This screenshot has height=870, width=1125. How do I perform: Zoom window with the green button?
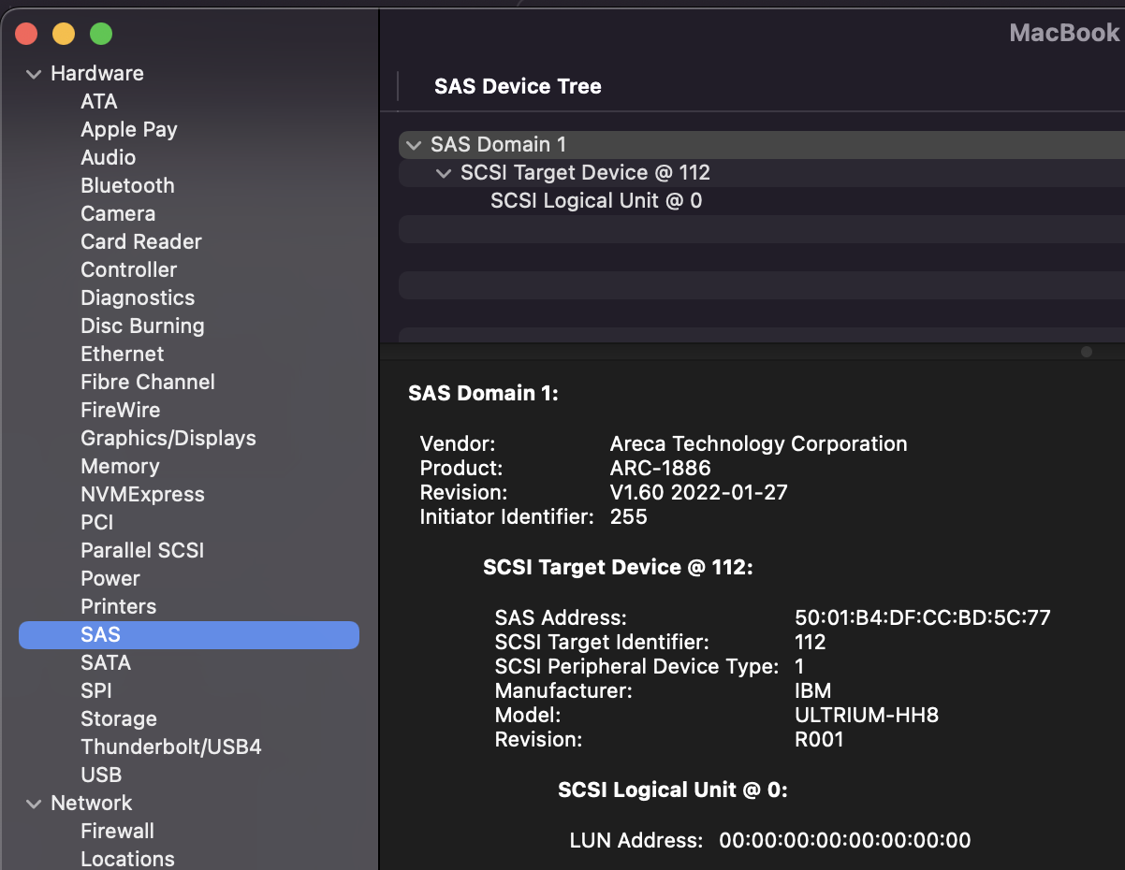[101, 35]
